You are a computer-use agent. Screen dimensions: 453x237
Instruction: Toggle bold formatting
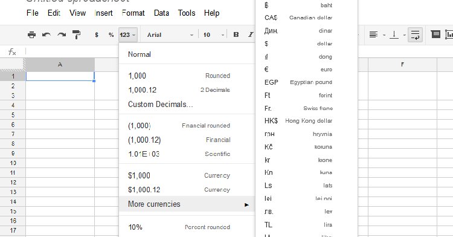tap(236, 34)
